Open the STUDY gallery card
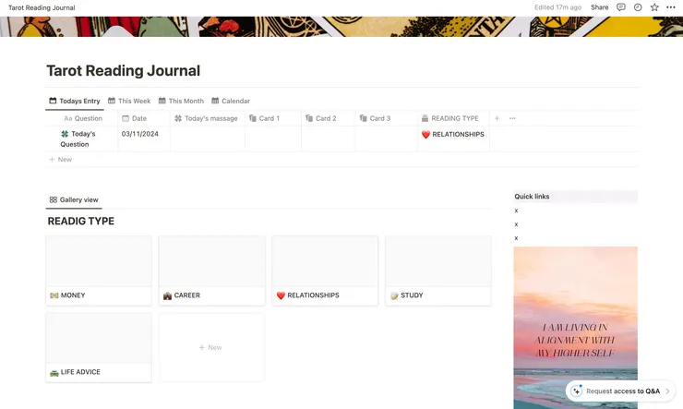The height and width of the screenshot is (409, 683). 438,271
